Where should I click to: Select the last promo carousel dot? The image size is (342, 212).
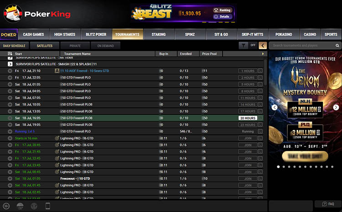pos(332,167)
